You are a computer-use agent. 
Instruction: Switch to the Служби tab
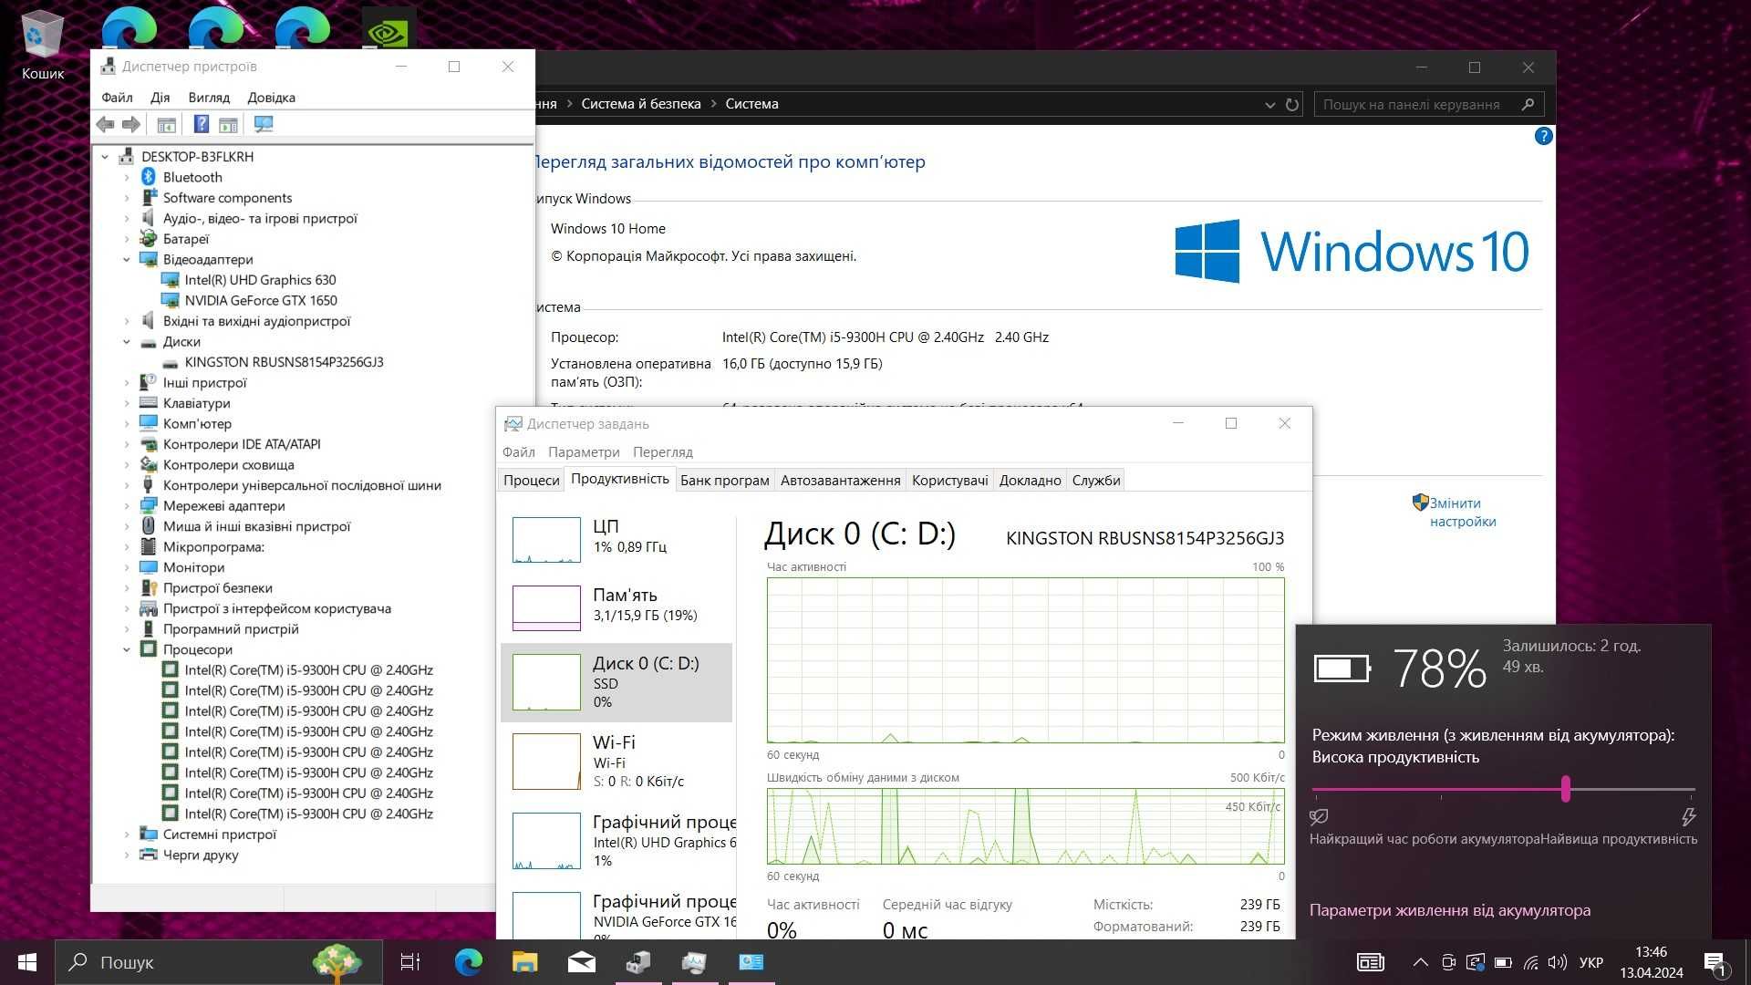(x=1095, y=481)
